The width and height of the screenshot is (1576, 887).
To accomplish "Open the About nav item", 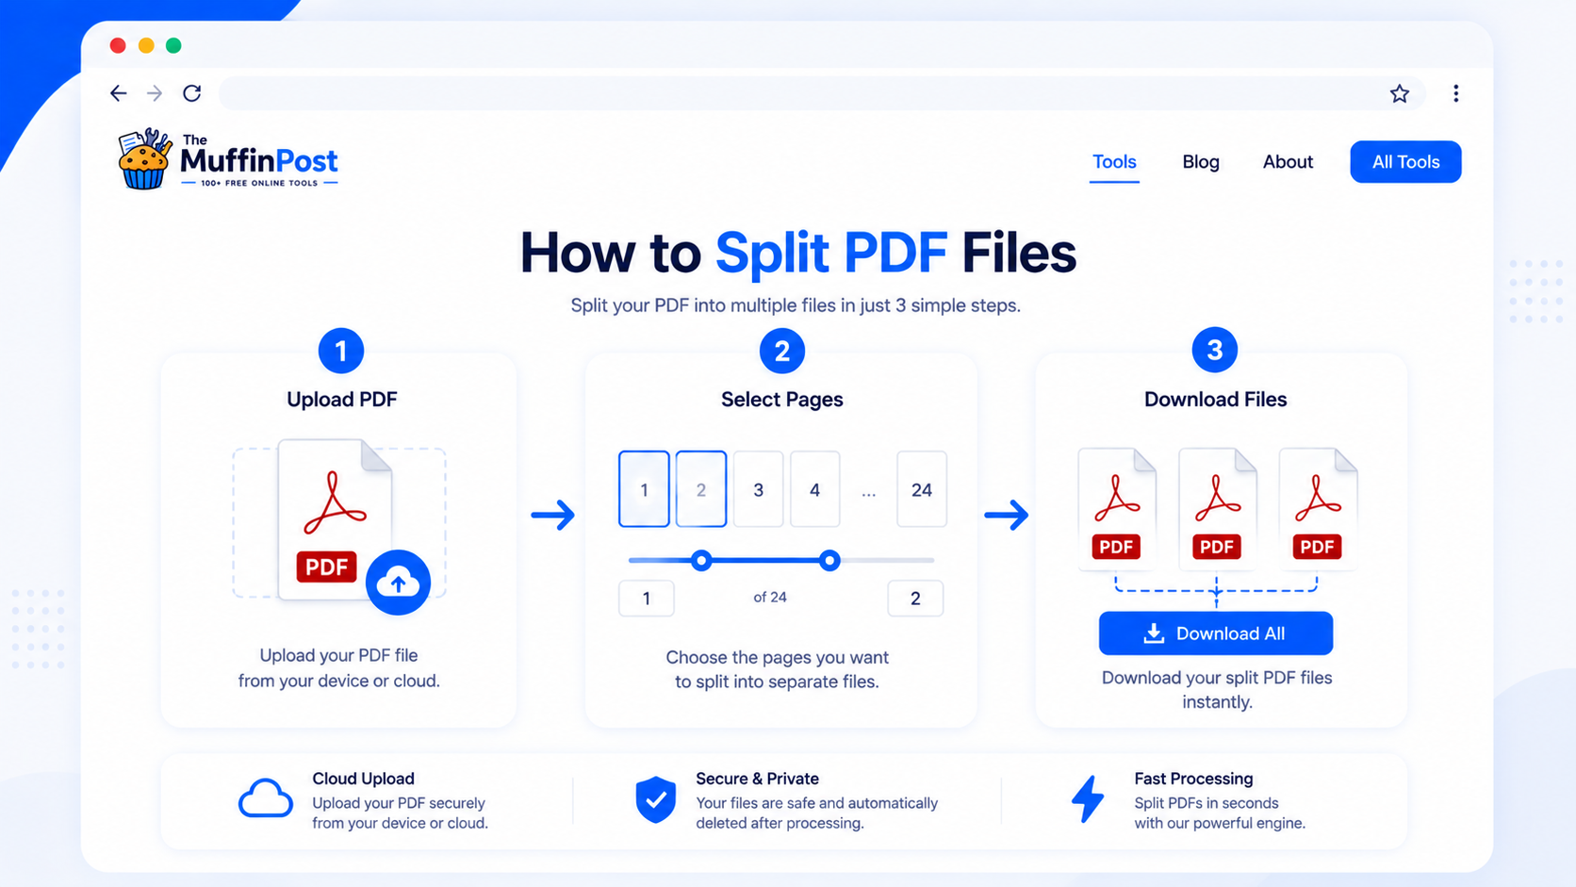I will tap(1288, 162).
